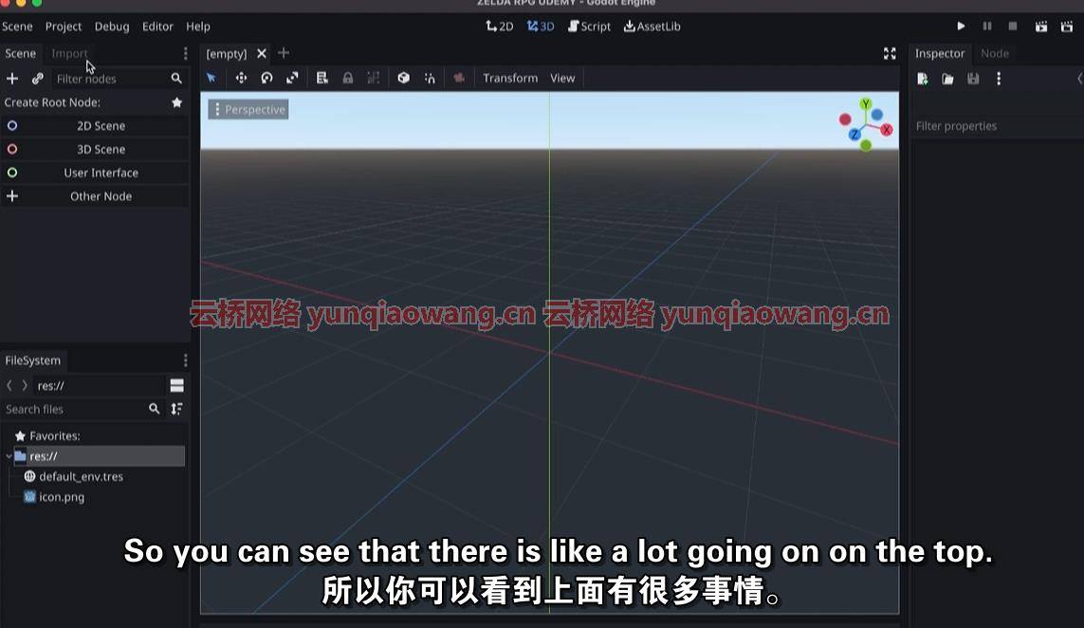This screenshot has width=1084, height=628.
Task: Close the [empty] scene tab
Action: point(262,53)
